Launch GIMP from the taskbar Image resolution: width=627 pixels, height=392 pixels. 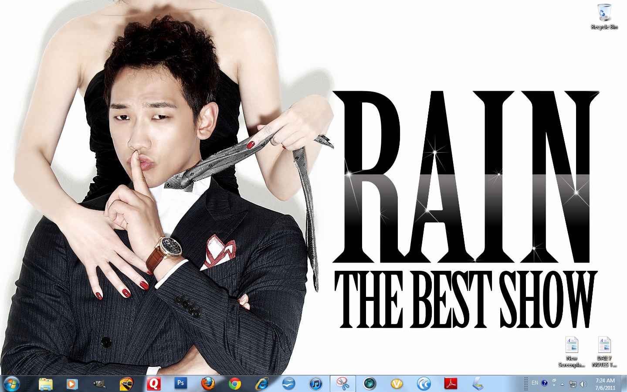[x=99, y=384]
